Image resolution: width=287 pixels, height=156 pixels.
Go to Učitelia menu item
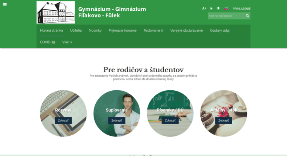[76, 31]
